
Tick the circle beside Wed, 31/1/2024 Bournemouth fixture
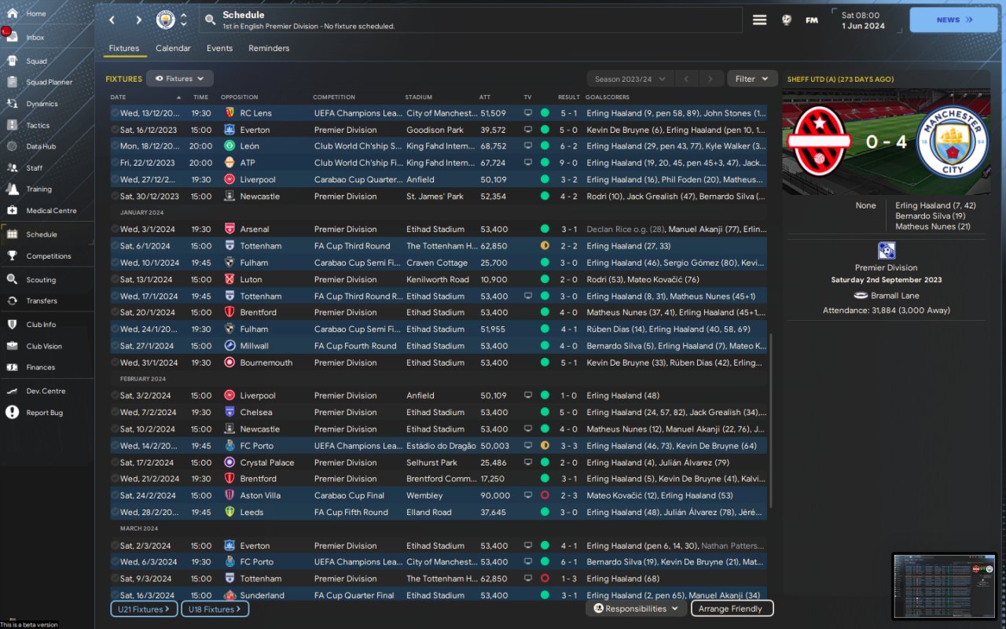pyautogui.click(x=115, y=362)
